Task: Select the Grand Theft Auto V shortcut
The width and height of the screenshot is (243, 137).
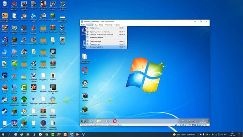Action: pos(62,6)
